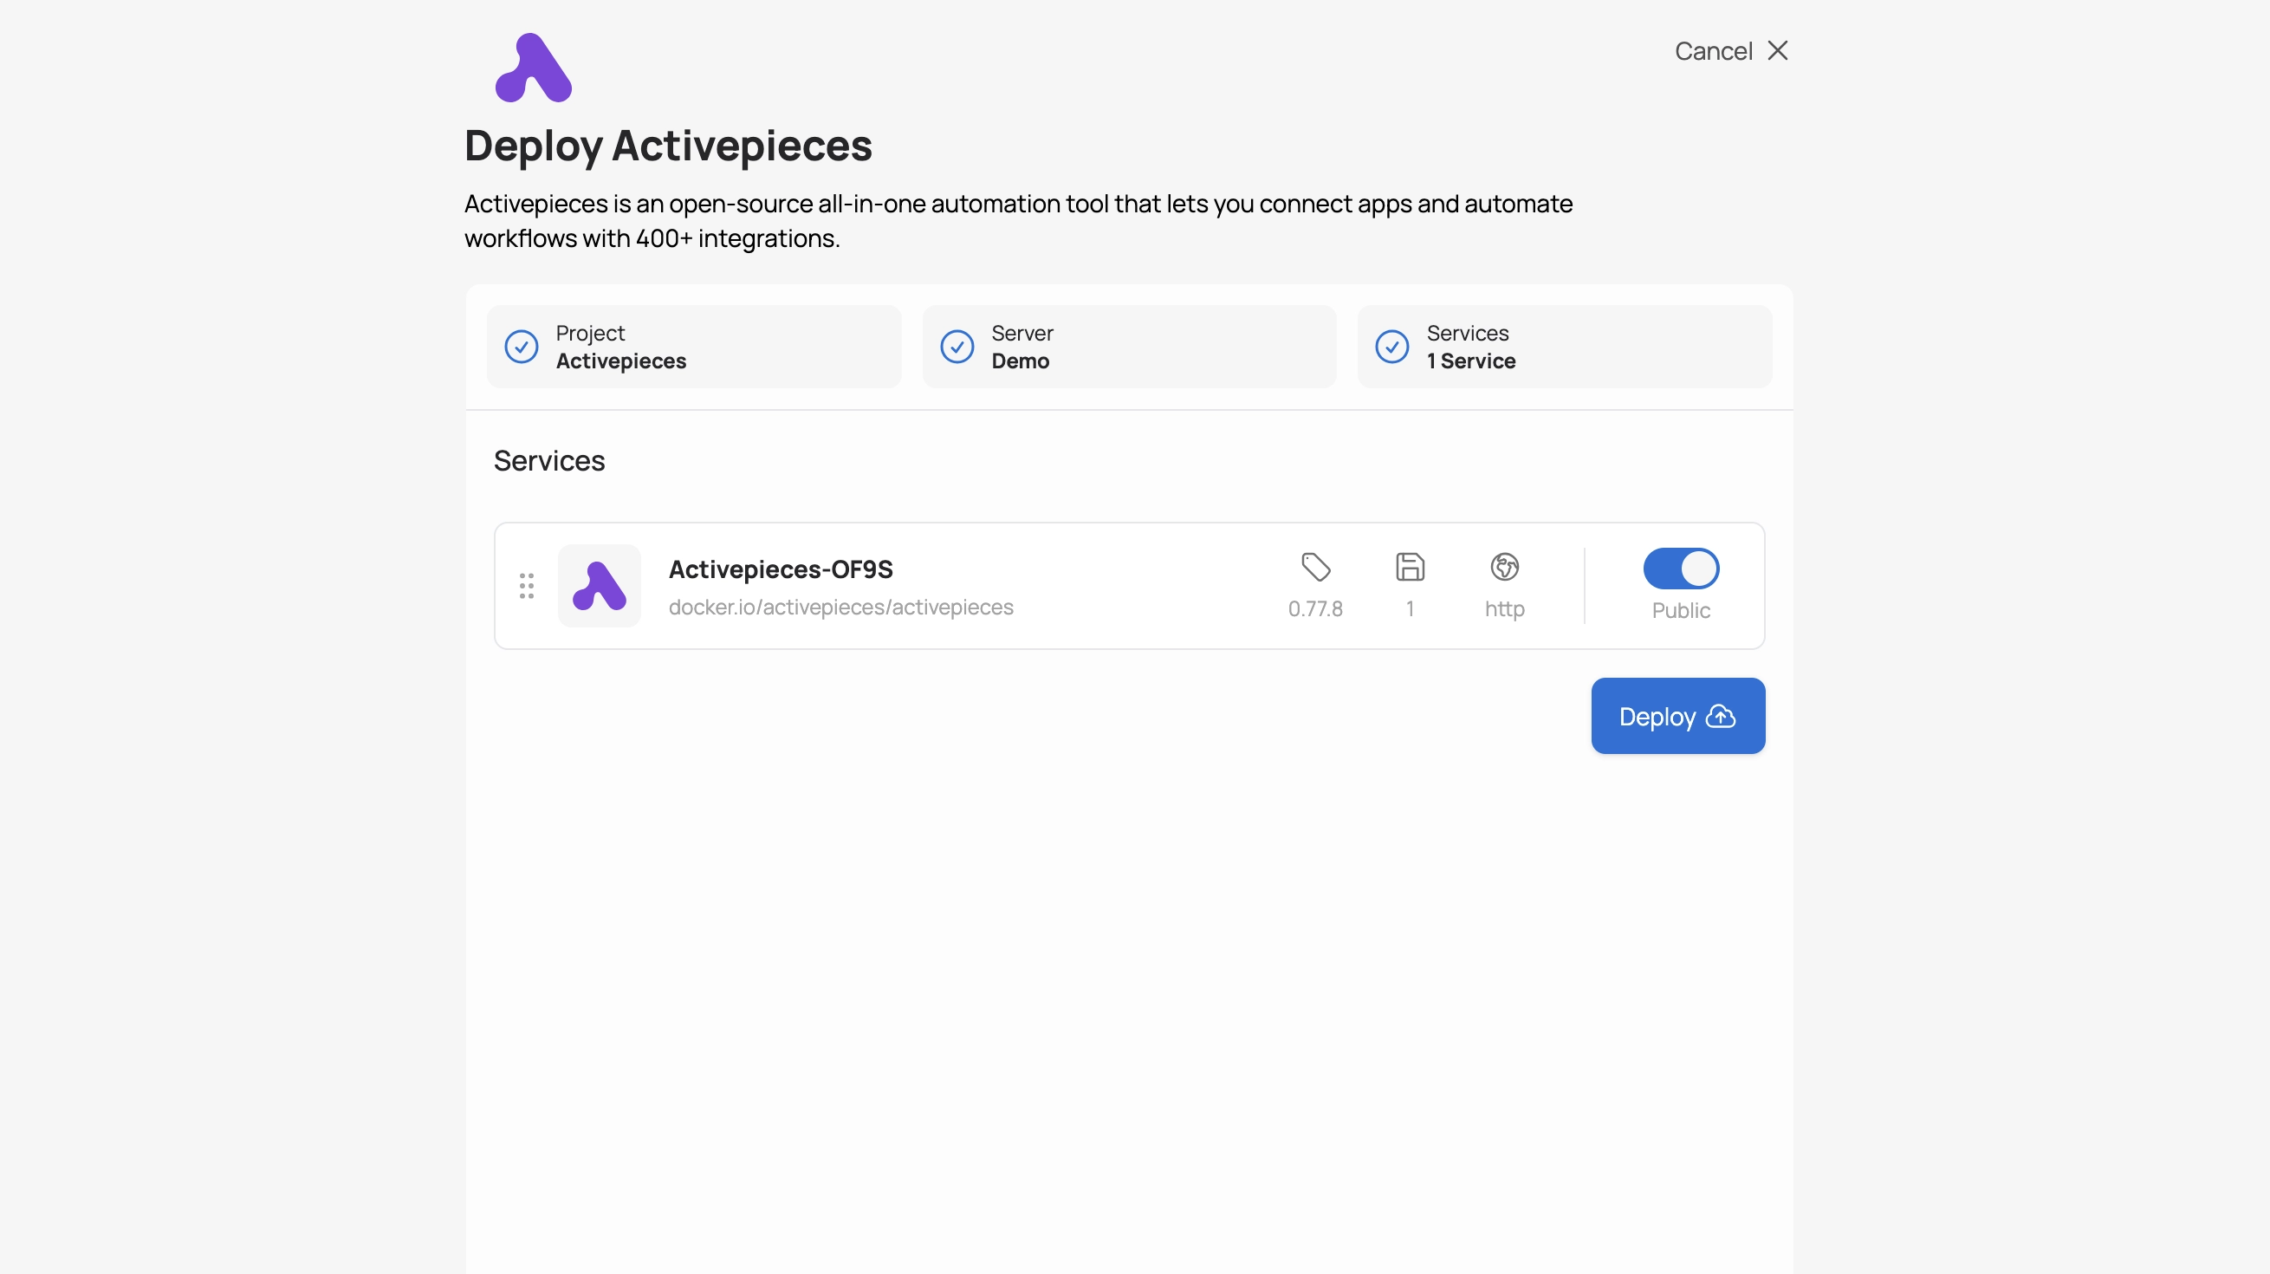Open the Project Activepieces step card
Image resolution: width=2270 pixels, height=1274 pixels.
(692, 347)
